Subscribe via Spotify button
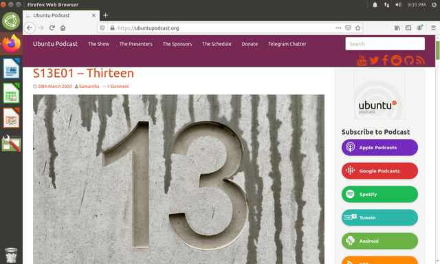The width and height of the screenshot is (440, 264). coord(379,194)
